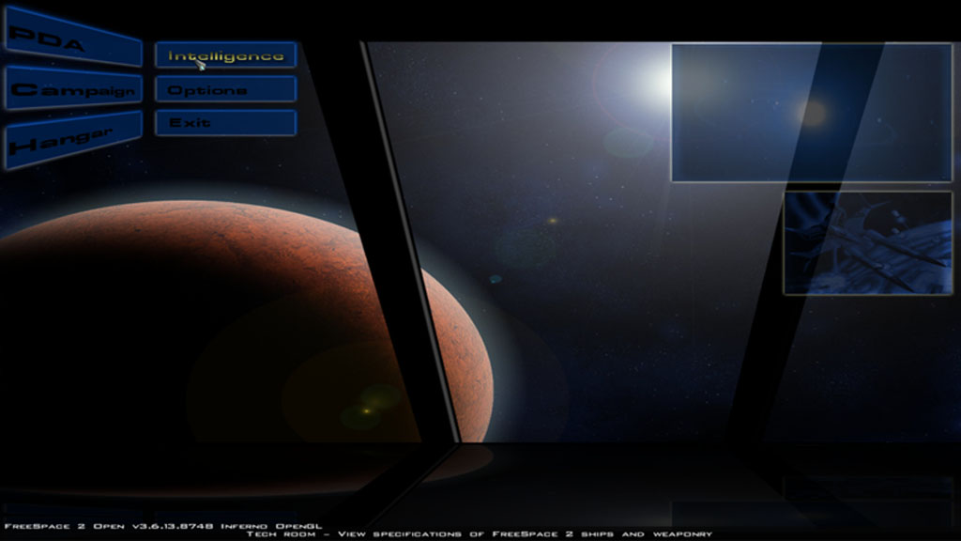Click the Inferno OpenGL build label
961x541 pixels.
pos(272,526)
